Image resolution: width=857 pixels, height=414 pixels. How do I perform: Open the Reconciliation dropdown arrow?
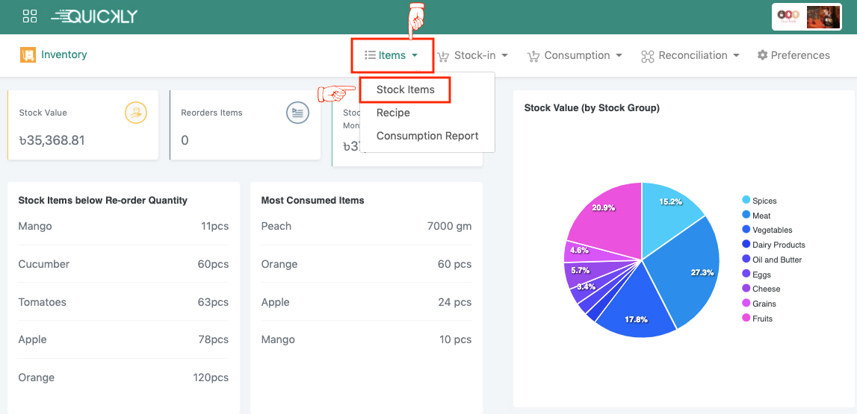736,56
